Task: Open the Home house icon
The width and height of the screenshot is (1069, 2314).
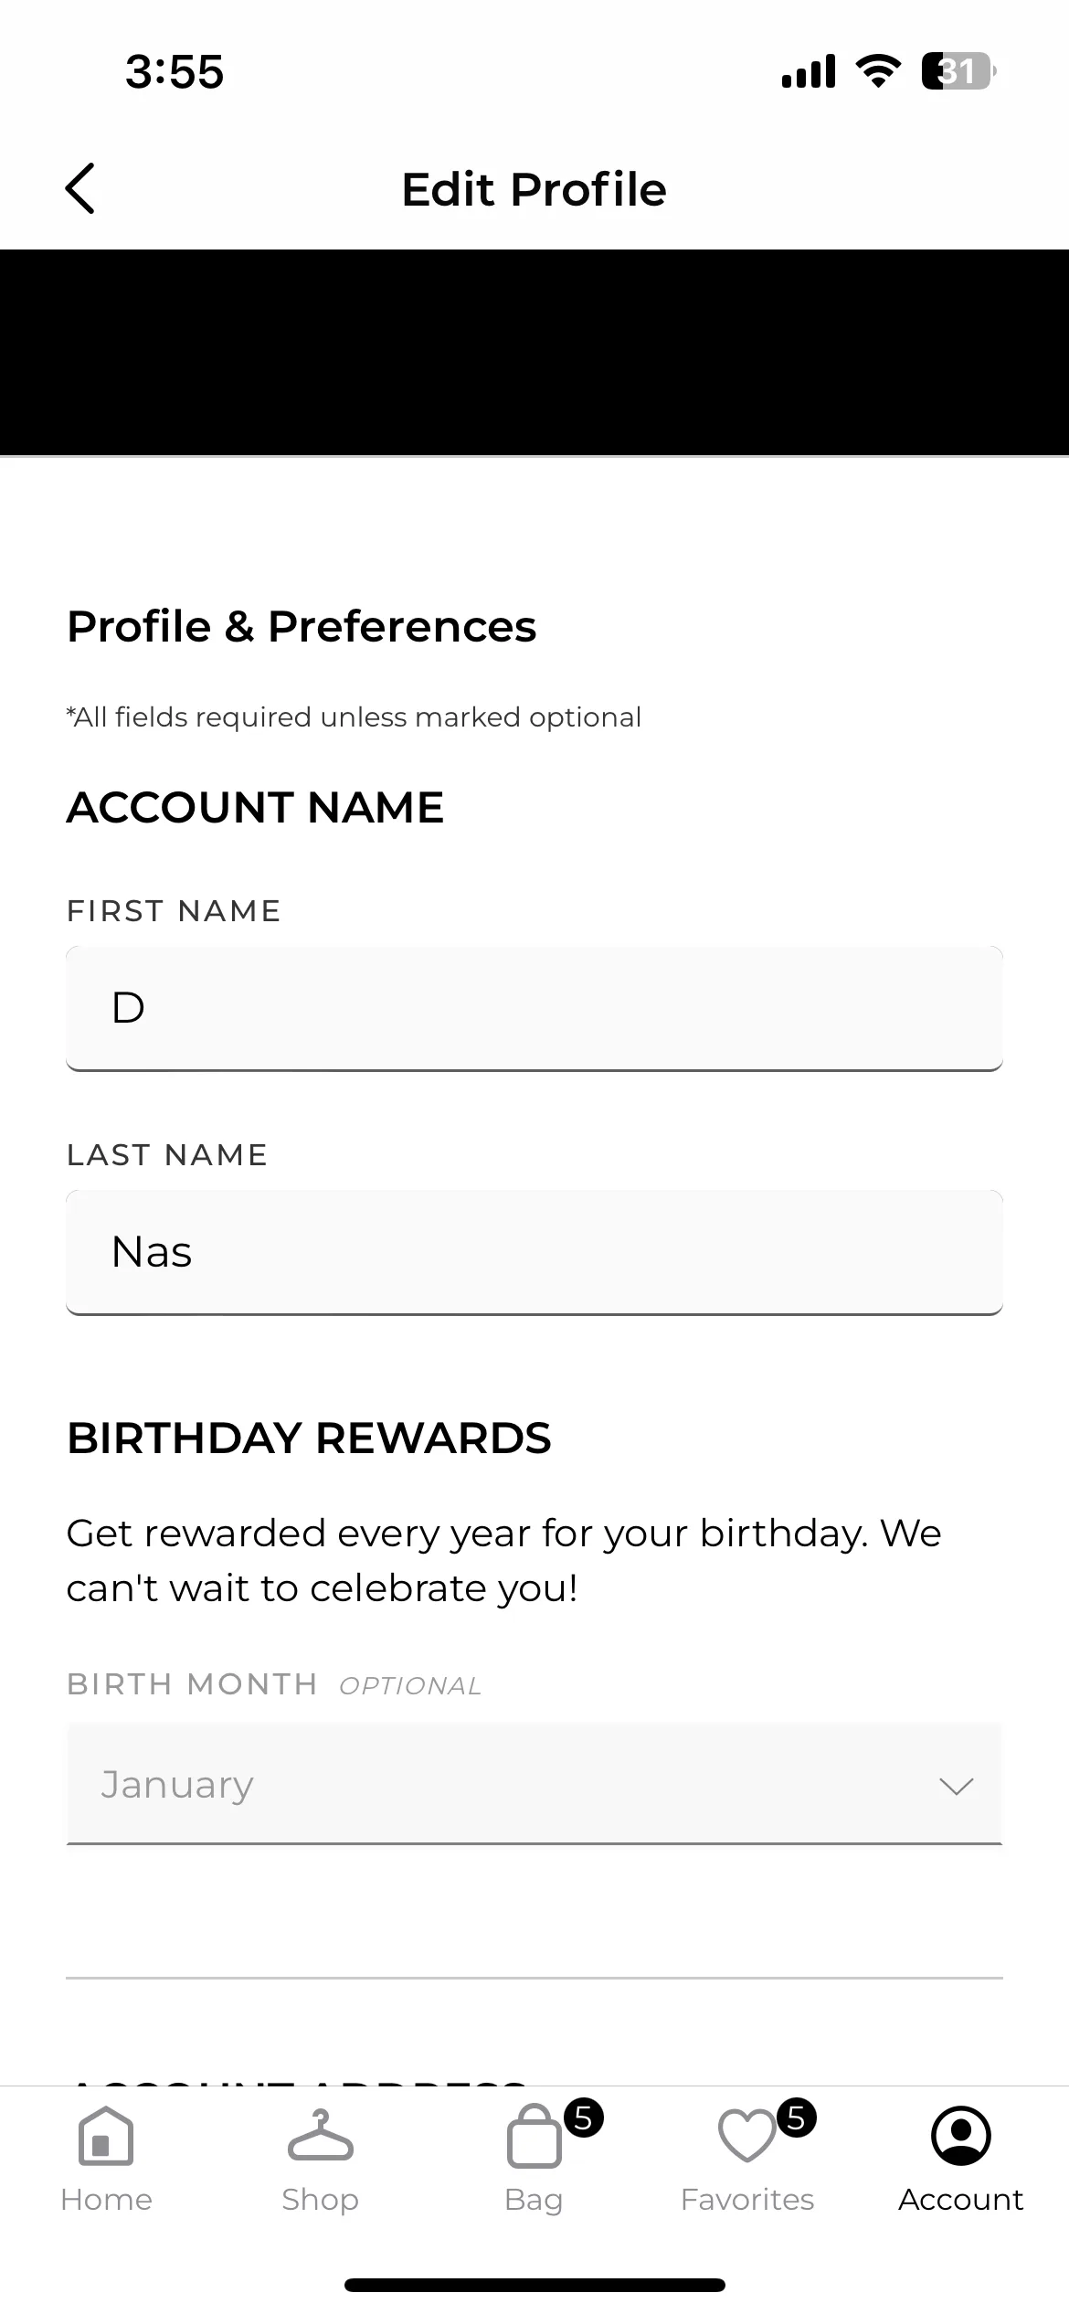Action: point(106,2136)
